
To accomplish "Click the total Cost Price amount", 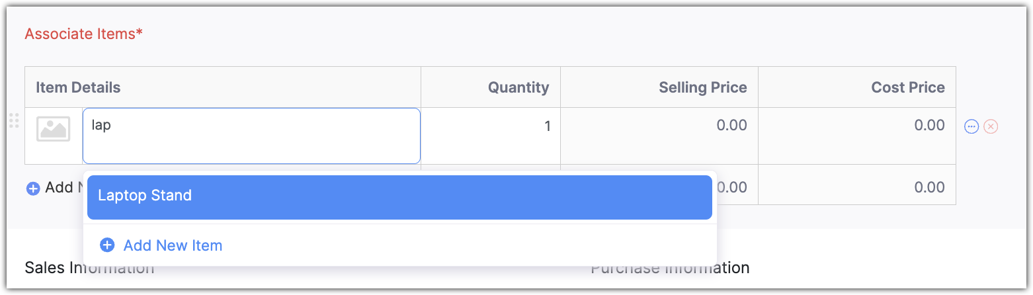I will (929, 187).
